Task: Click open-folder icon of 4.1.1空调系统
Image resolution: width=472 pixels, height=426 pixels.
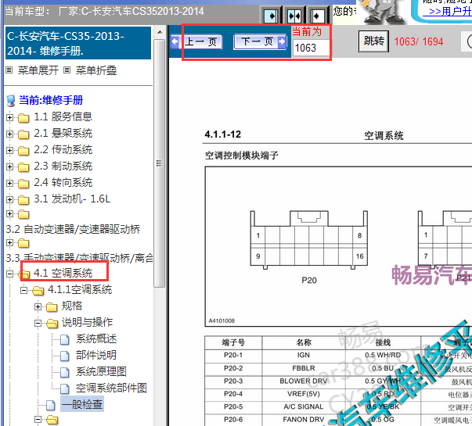Action: (38, 291)
